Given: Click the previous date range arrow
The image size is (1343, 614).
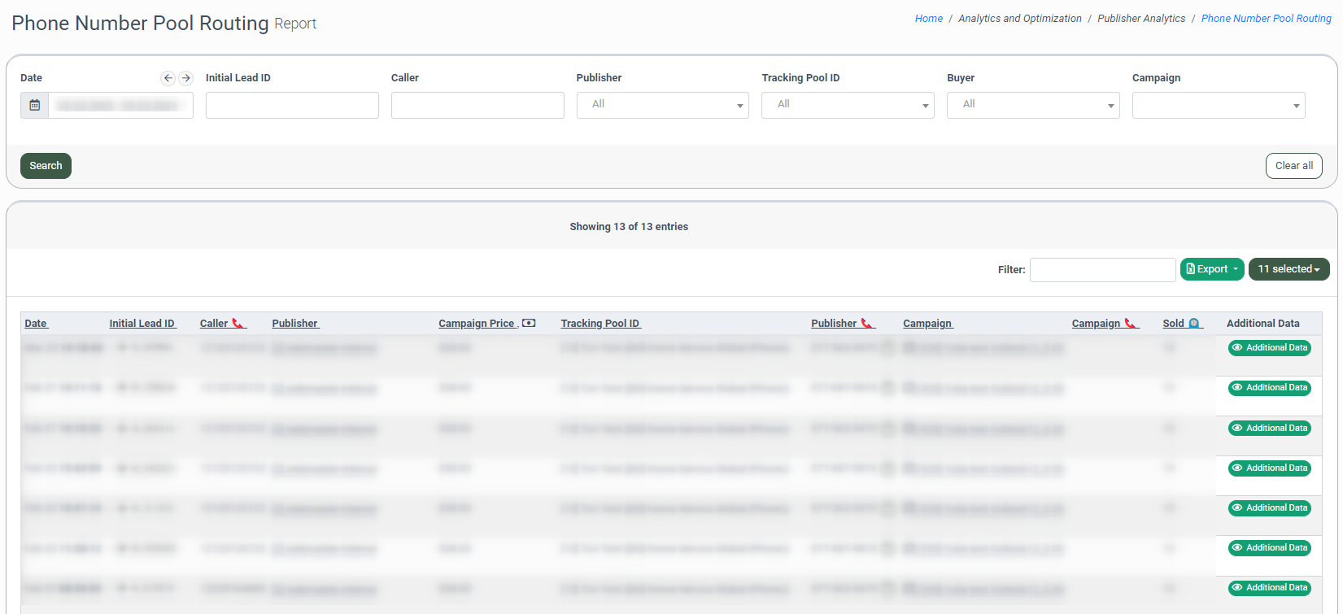Looking at the screenshot, I should 168,78.
